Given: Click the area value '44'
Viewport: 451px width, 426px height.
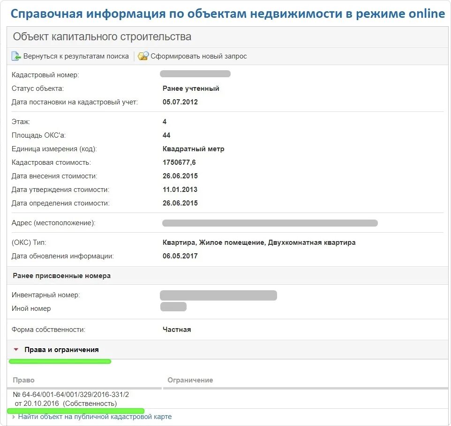Looking at the screenshot, I should tap(166, 135).
